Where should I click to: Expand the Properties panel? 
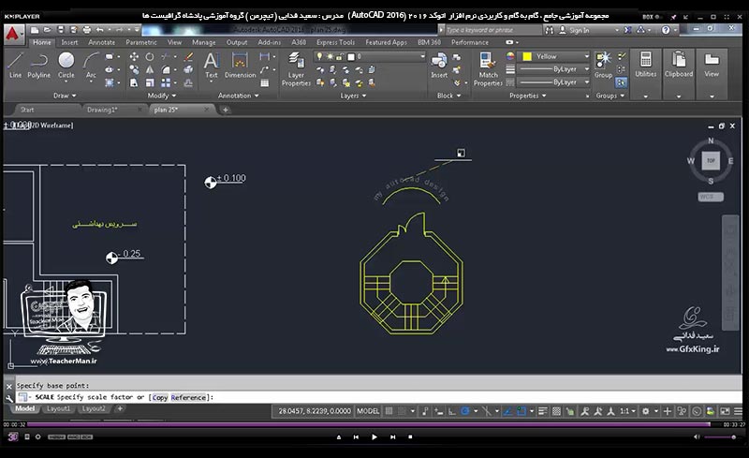[x=527, y=96]
